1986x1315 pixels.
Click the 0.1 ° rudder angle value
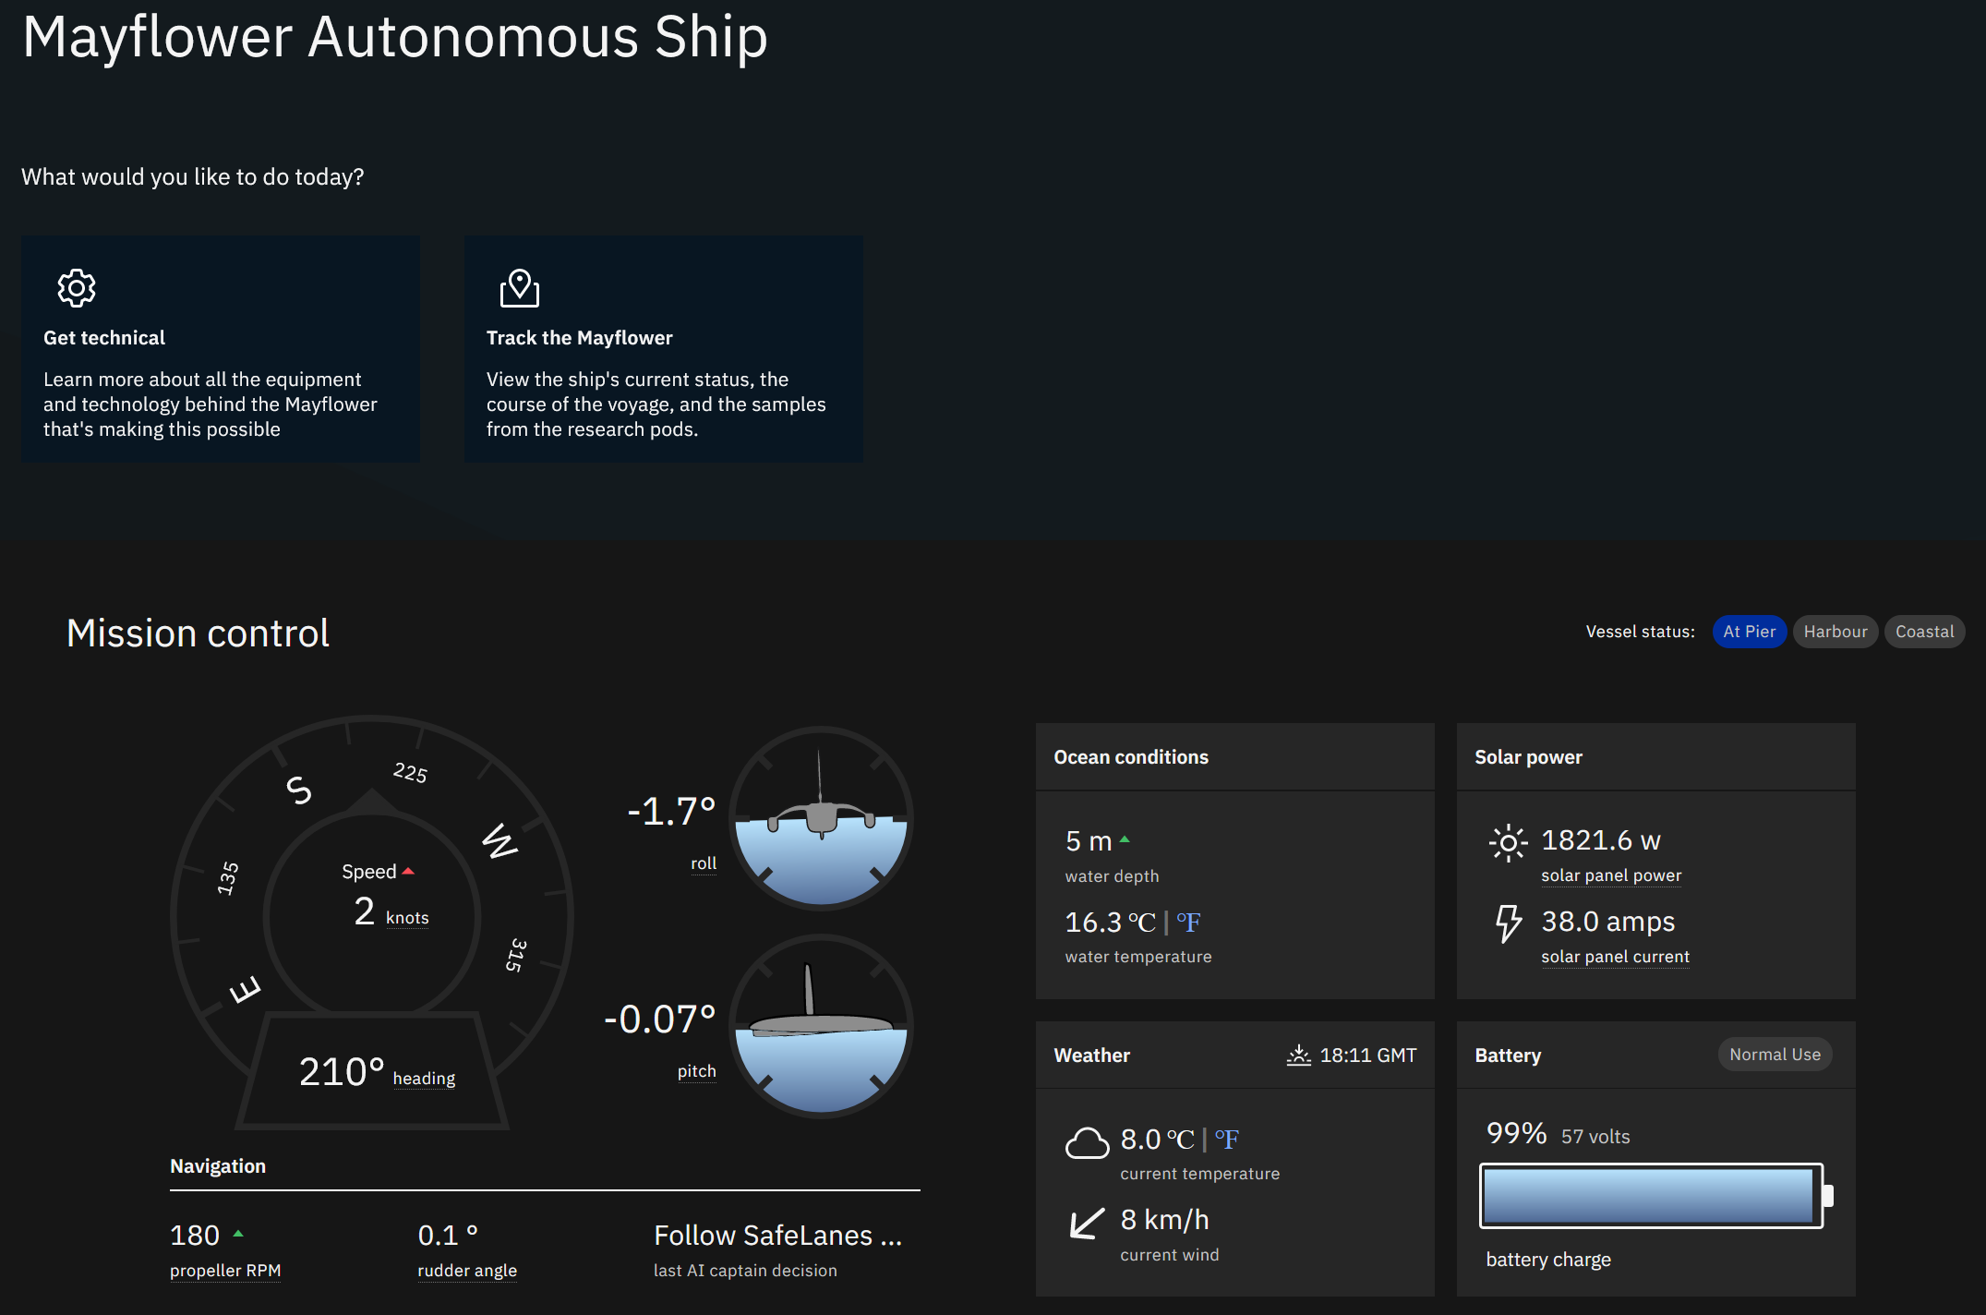448,1235
